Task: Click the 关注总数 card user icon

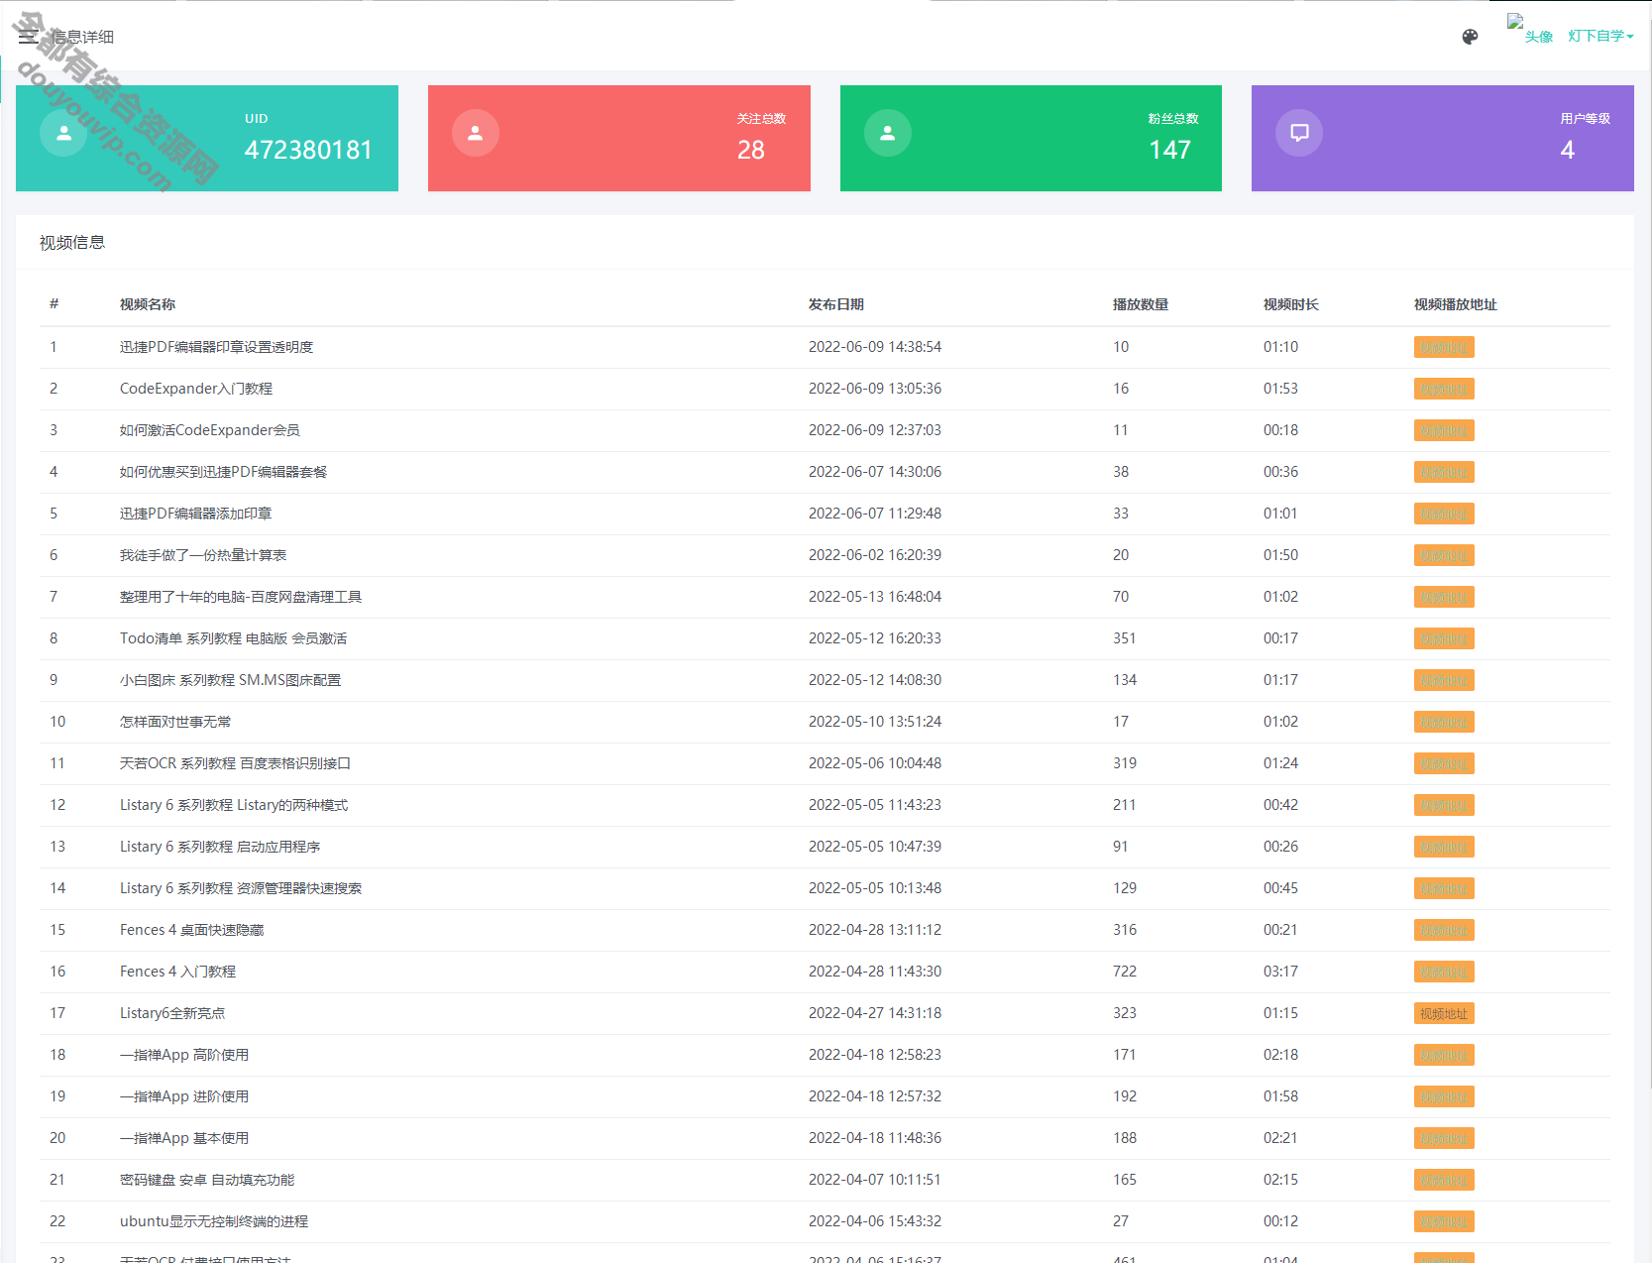Action: [476, 133]
